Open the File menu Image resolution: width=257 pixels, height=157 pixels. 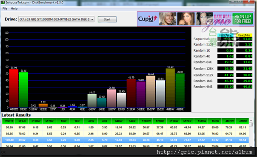coord(5,9)
